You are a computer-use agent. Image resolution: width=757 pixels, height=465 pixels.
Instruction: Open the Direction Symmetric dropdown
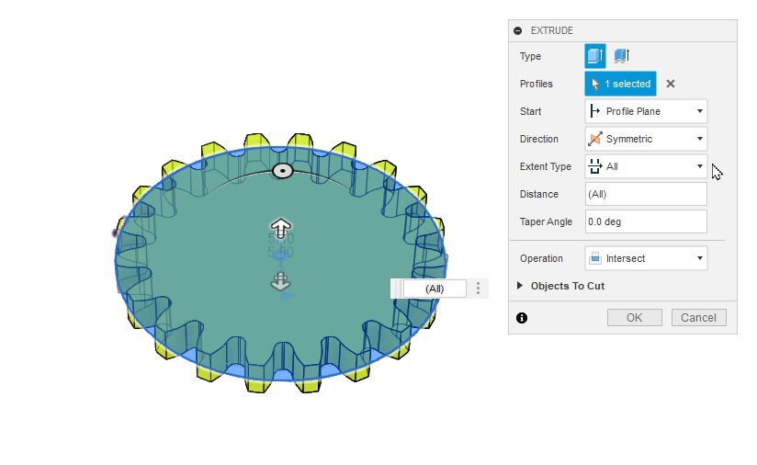tap(646, 139)
